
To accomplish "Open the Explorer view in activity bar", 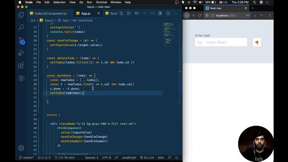I will (x=21, y=15).
